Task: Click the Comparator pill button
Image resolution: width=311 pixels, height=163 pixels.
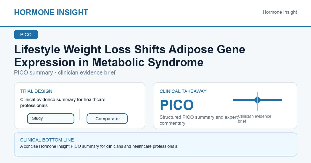Action: click(x=107, y=119)
